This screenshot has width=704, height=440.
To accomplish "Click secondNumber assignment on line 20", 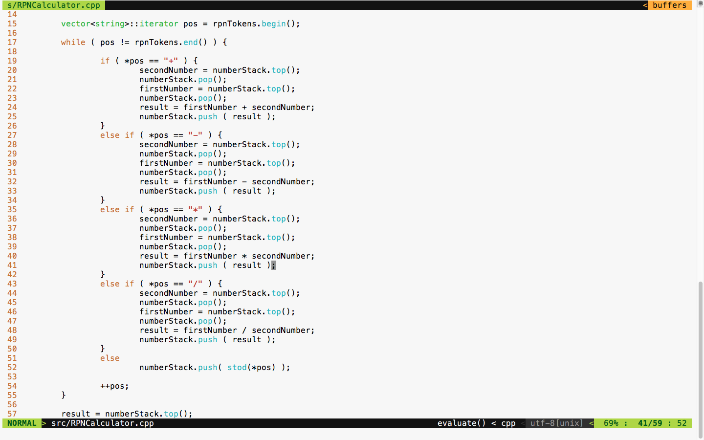I will (x=220, y=70).
